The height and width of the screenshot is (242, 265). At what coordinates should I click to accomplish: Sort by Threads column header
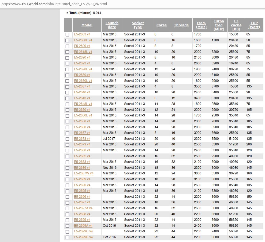(181, 25)
